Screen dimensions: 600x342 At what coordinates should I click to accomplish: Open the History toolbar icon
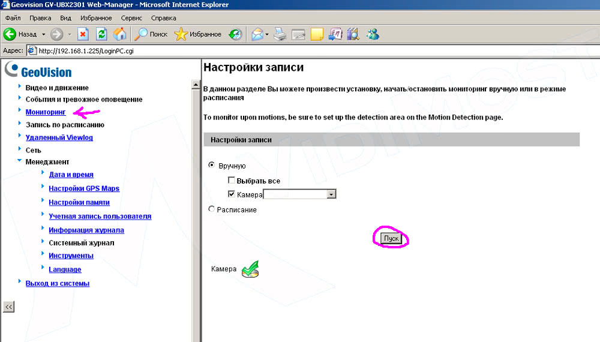point(235,34)
